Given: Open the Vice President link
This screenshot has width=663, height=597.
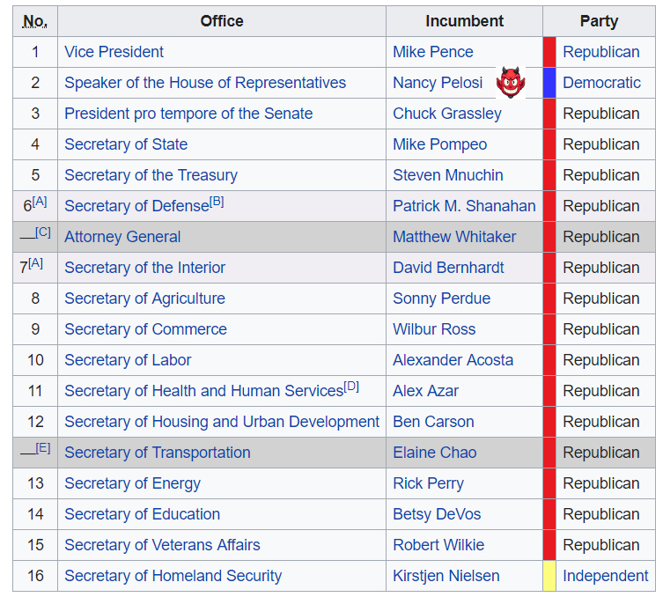Looking at the screenshot, I should pyautogui.click(x=114, y=52).
